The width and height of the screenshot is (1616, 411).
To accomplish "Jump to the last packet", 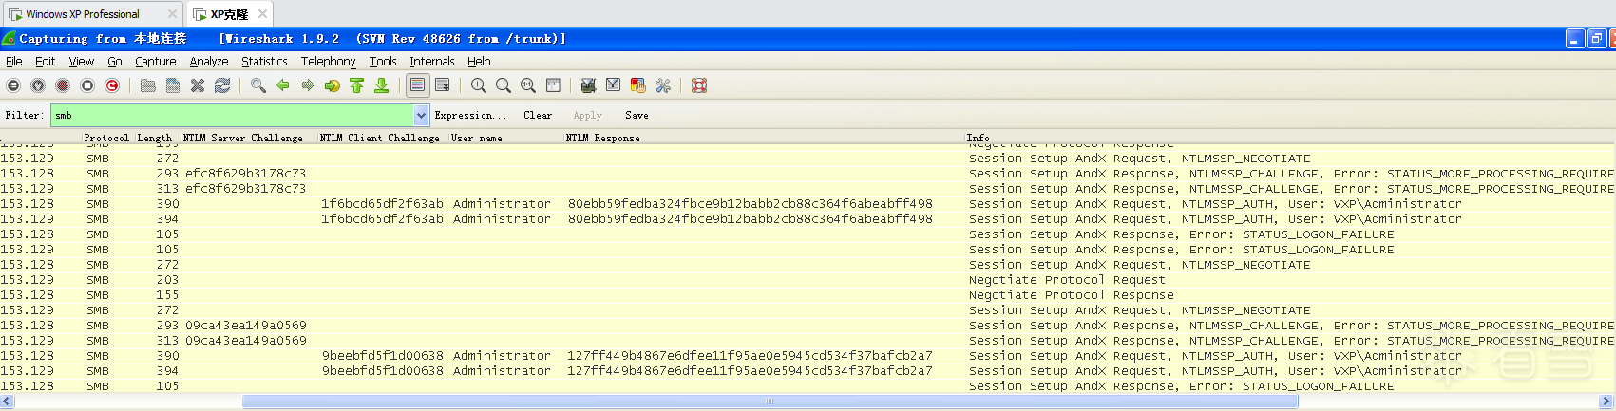I will [x=382, y=85].
